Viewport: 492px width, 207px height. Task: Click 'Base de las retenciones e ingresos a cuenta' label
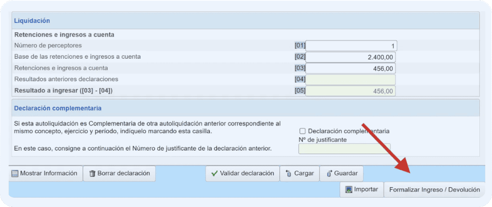[77, 56]
